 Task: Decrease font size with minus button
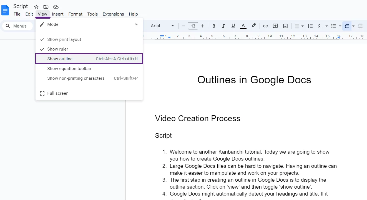pos(183,26)
